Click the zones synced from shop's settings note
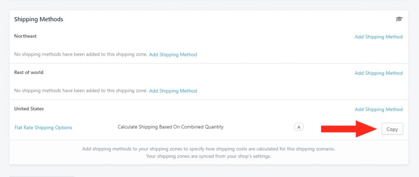The image size is (419, 177). (208, 156)
